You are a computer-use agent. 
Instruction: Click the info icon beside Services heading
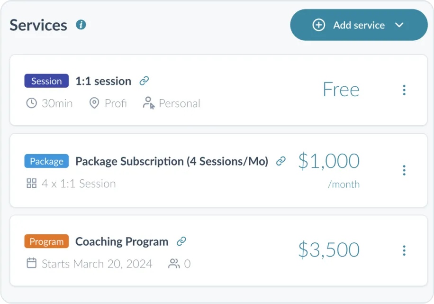pos(81,25)
